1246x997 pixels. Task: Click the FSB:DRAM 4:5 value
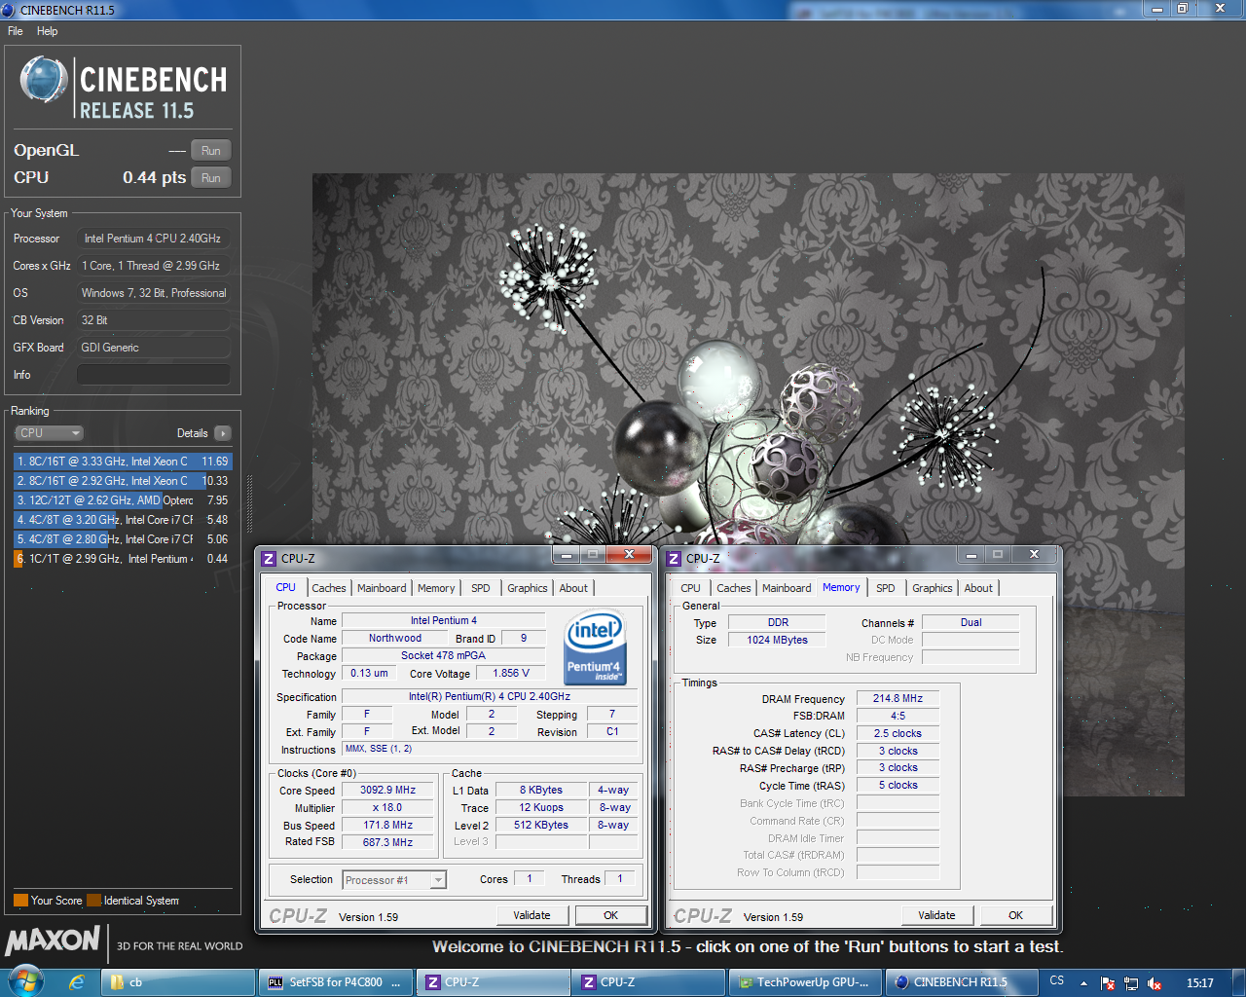(x=898, y=716)
